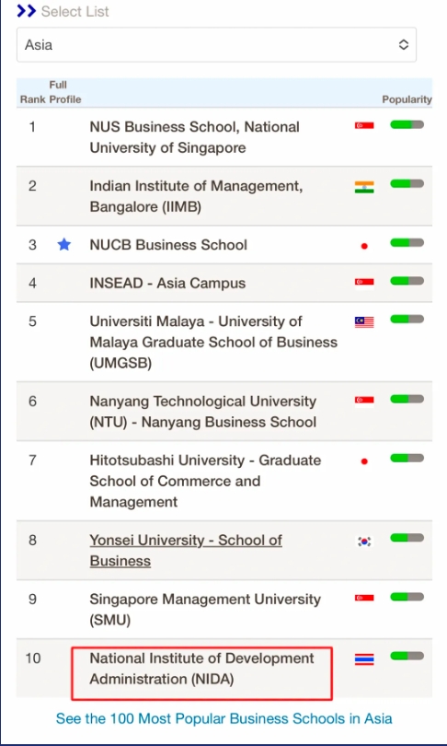Click Malaysia flag beside Universiti Malaya

tap(364, 322)
